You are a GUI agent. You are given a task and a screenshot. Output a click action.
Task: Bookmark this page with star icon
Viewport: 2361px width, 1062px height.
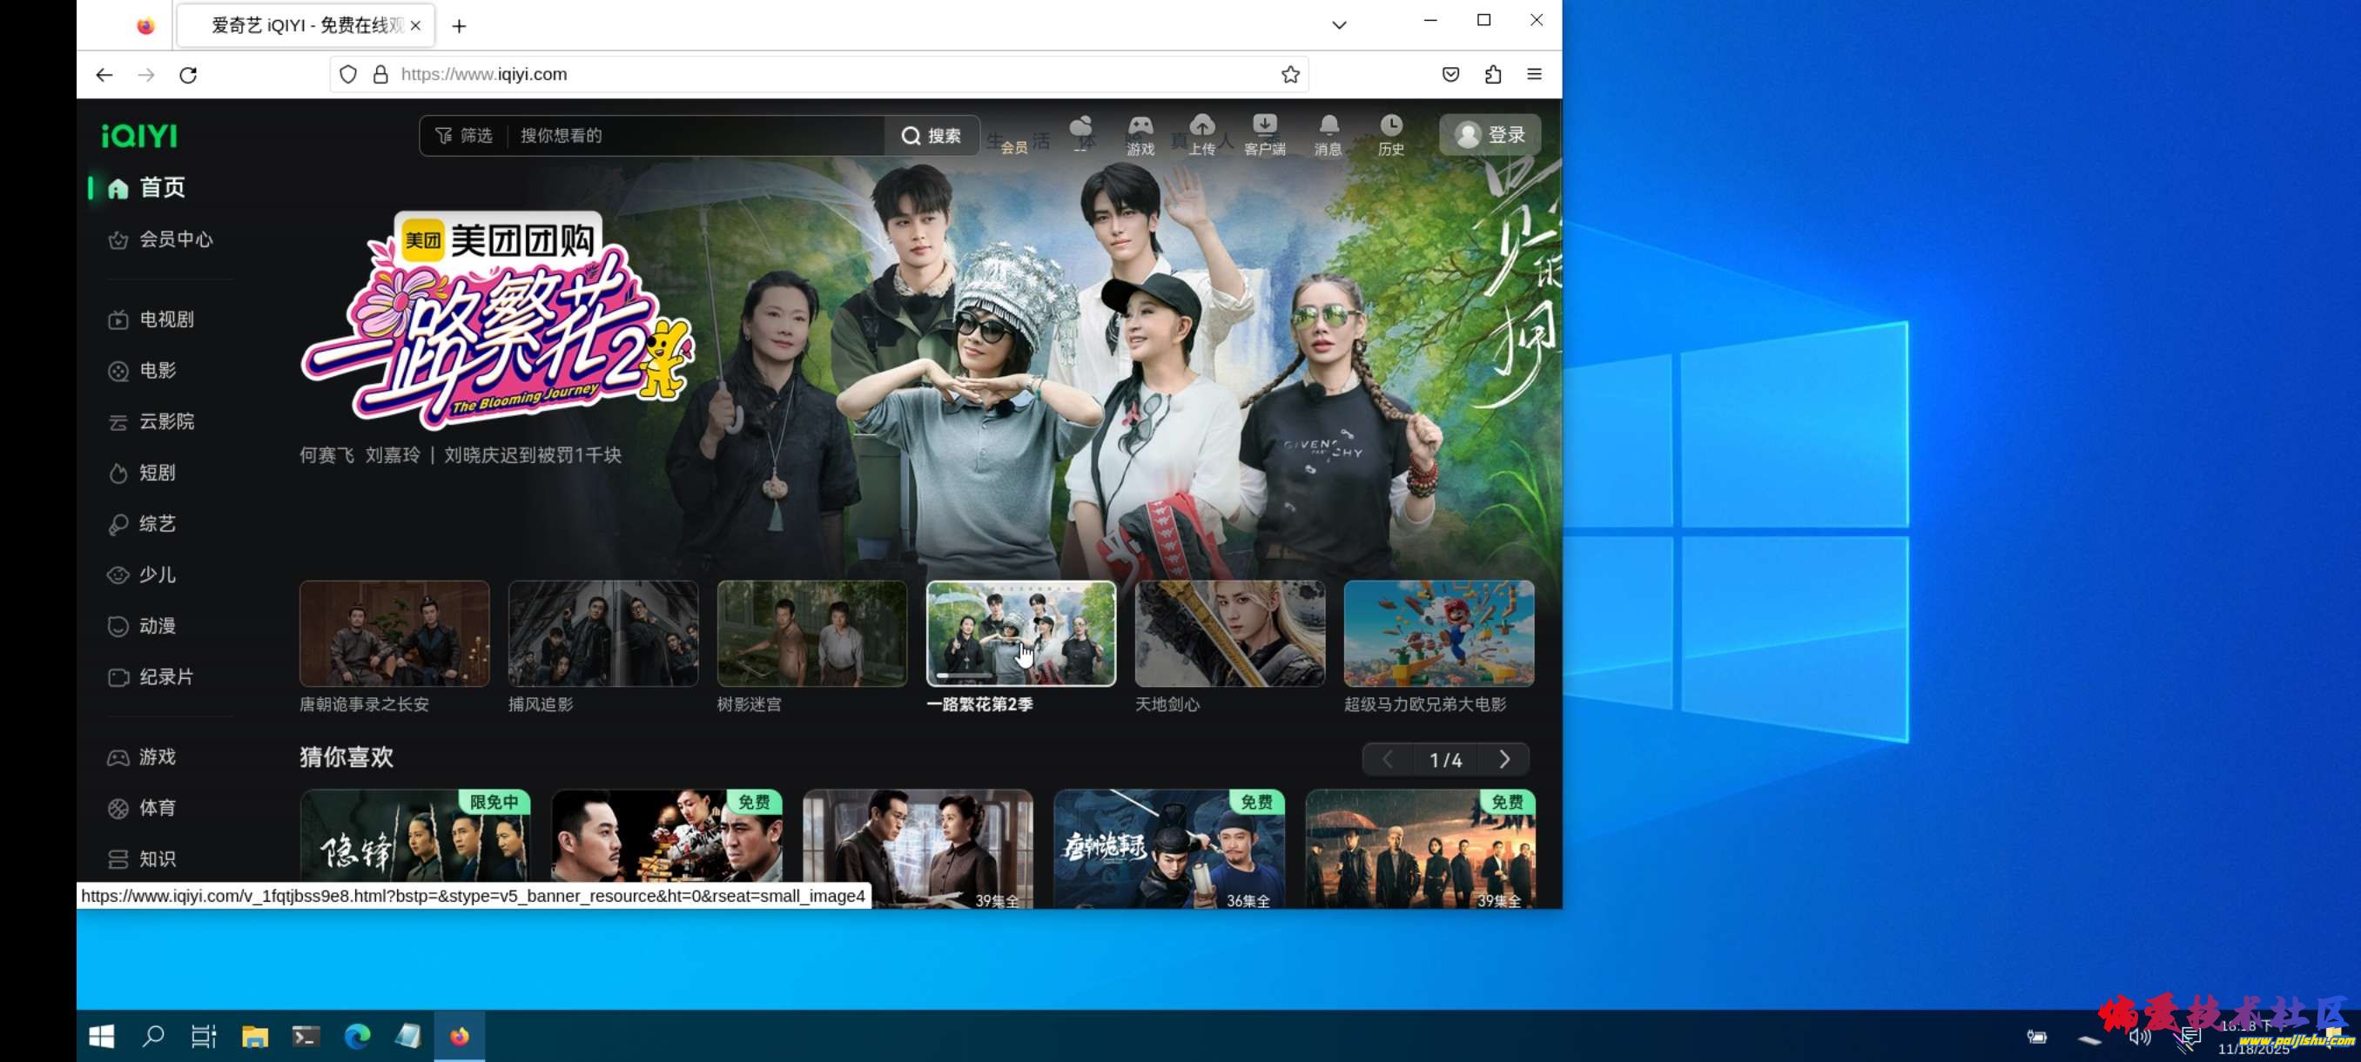tap(1289, 74)
